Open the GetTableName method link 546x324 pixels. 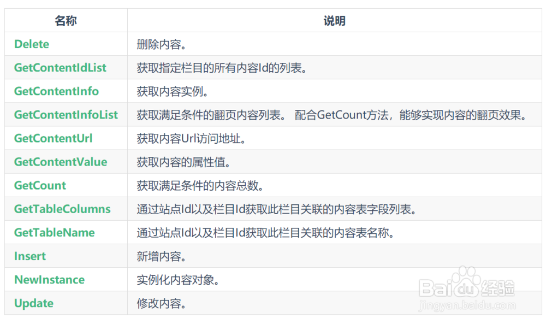54,232
